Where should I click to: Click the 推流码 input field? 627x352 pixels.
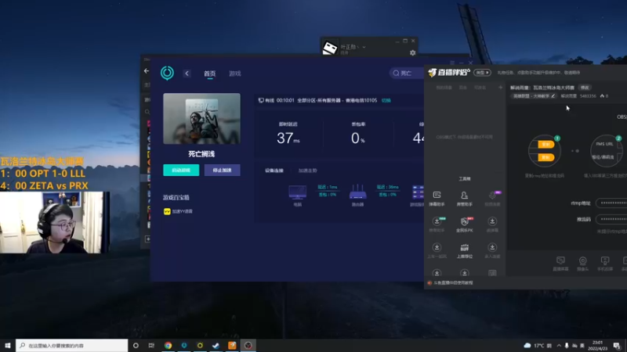[611, 219]
